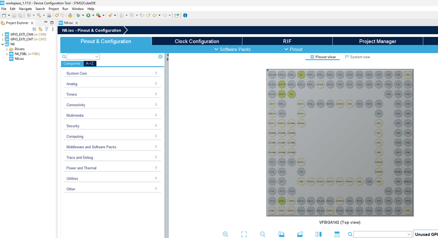This screenshot has width=438, height=238.
Task: Zoom in on the pinout view
Action: click(x=225, y=234)
